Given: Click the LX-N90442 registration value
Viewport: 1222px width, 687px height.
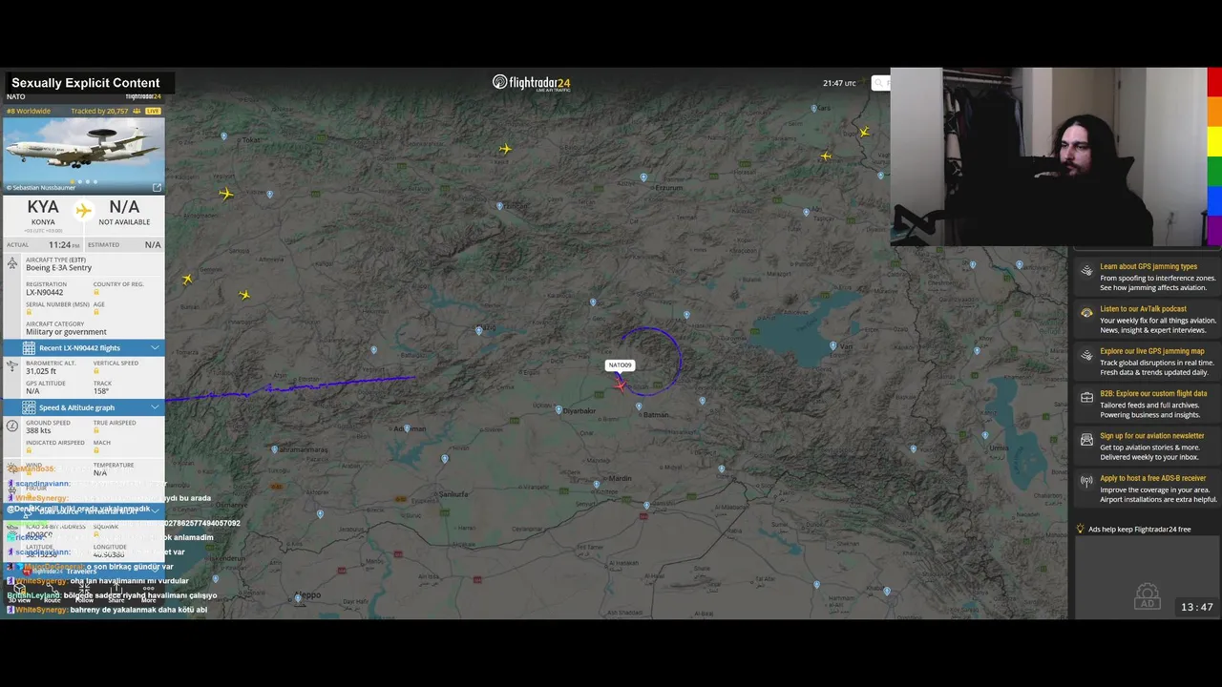Looking at the screenshot, I should point(45,293).
